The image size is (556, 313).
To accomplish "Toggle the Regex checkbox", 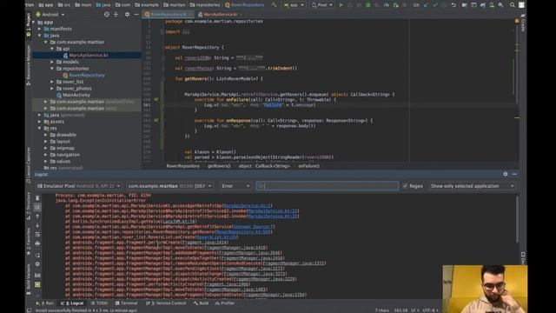I will (x=405, y=186).
